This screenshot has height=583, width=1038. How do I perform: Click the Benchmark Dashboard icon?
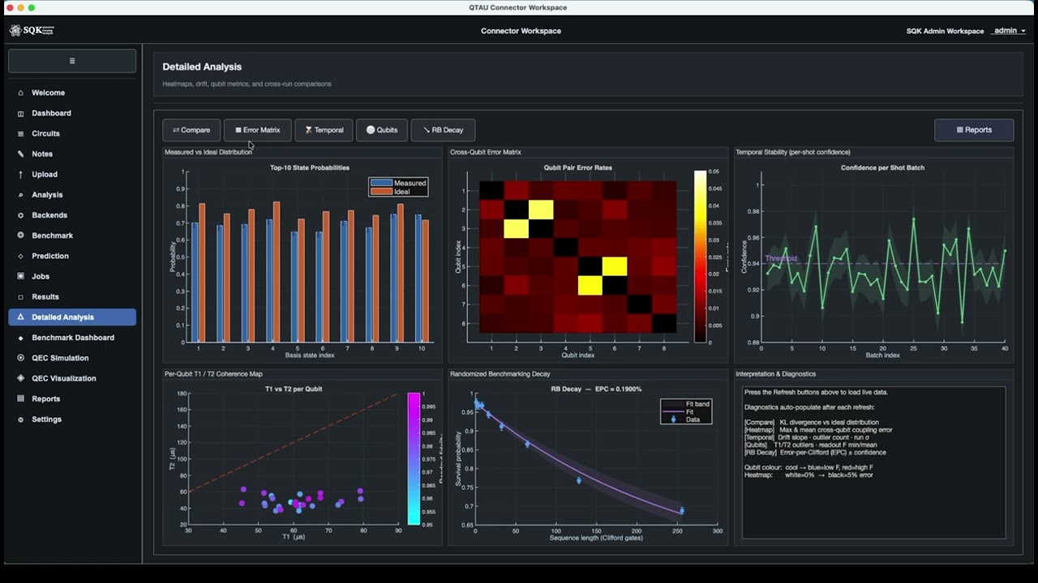[21, 338]
